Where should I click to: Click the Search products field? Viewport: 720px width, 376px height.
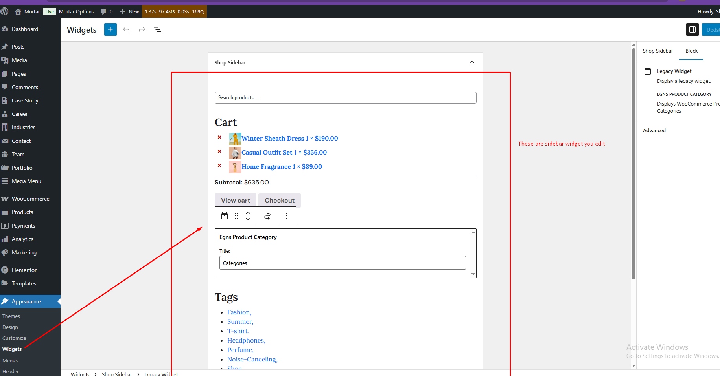tap(346, 98)
